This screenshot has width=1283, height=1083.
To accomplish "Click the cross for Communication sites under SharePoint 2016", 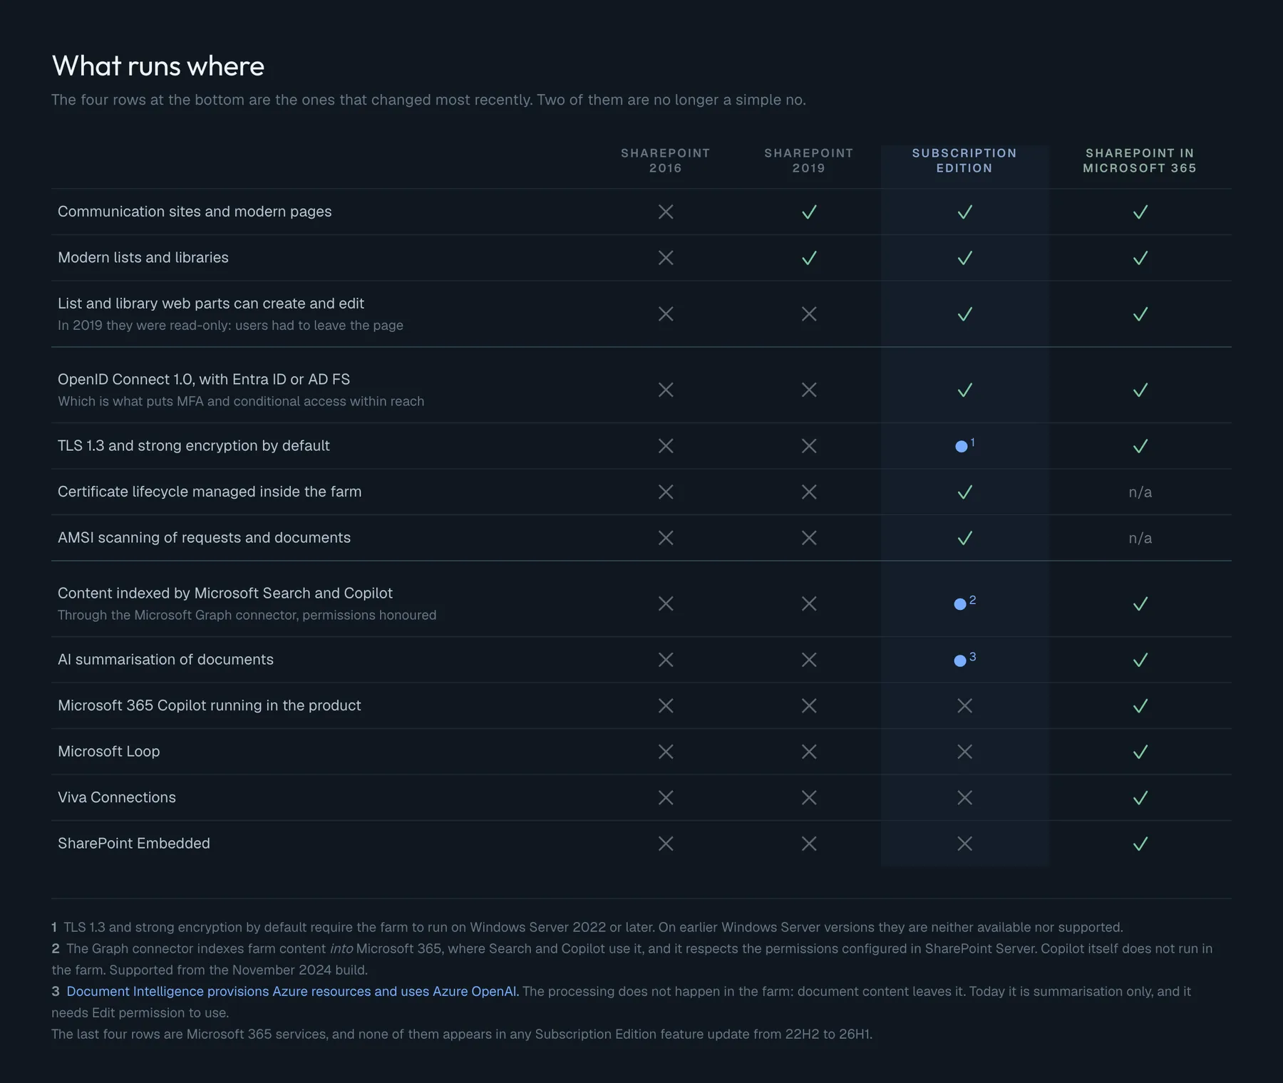I will [x=666, y=212].
